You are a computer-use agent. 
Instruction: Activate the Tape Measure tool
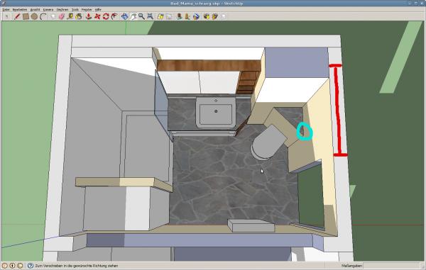[70, 16]
